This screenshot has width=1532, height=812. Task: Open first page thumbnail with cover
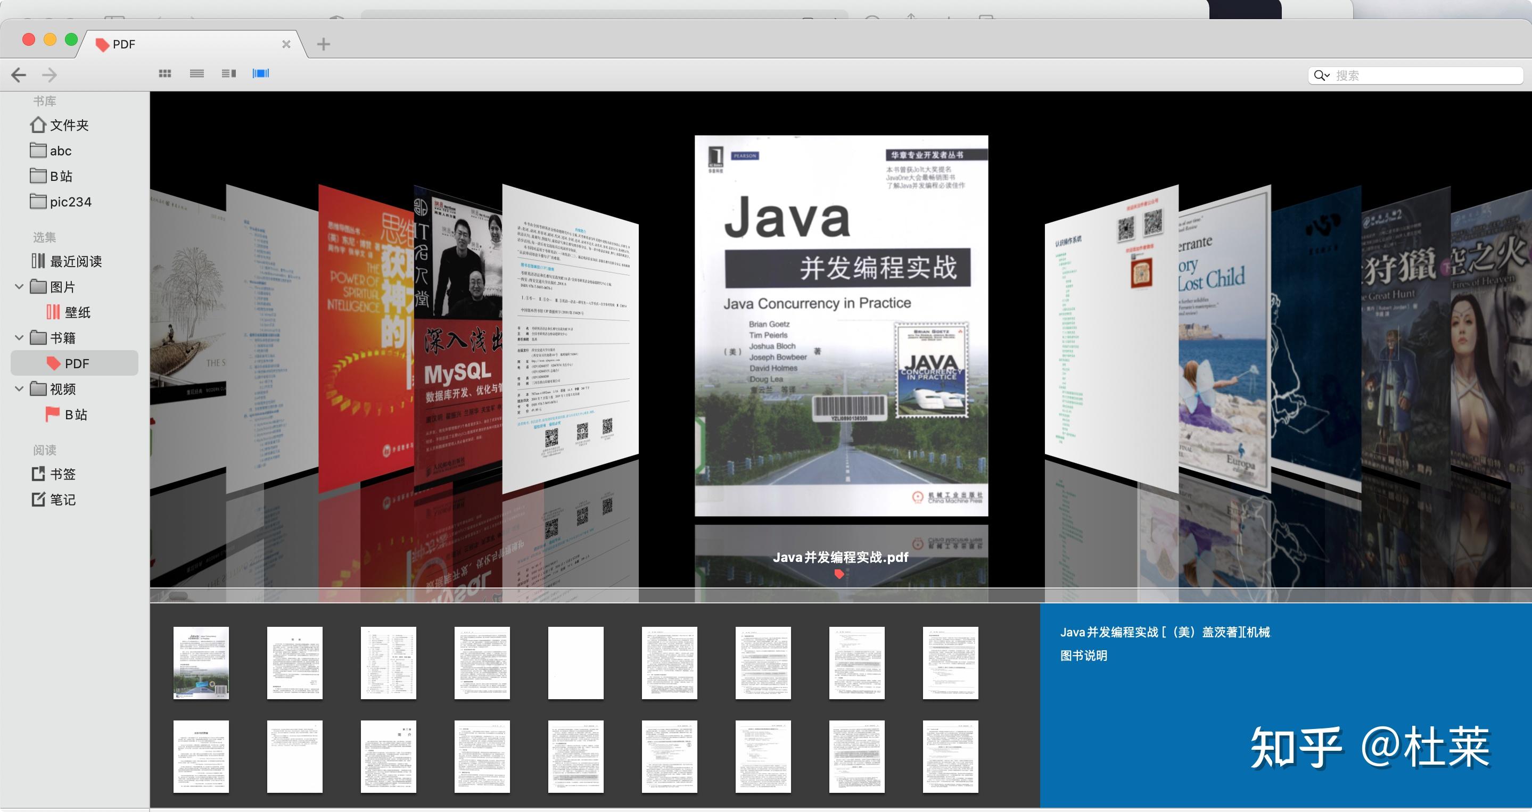point(201,663)
